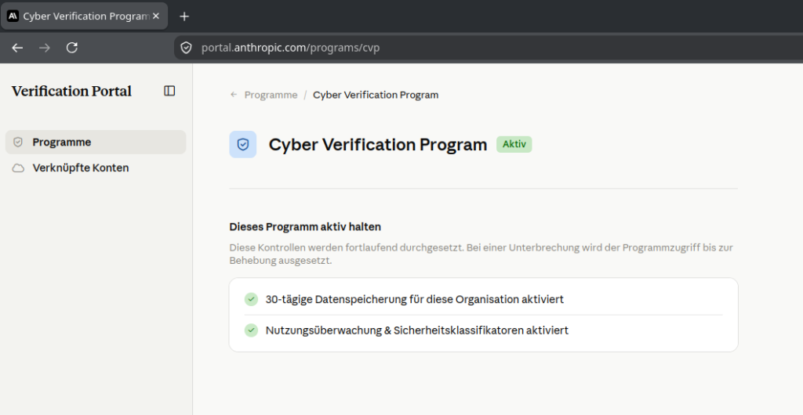Collapse the sidebar with panel icon

point(169,91)
